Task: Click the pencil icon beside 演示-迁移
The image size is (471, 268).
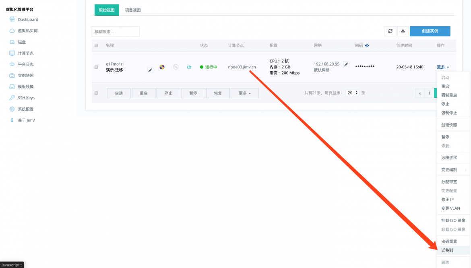Action: [x=150, y=70]
